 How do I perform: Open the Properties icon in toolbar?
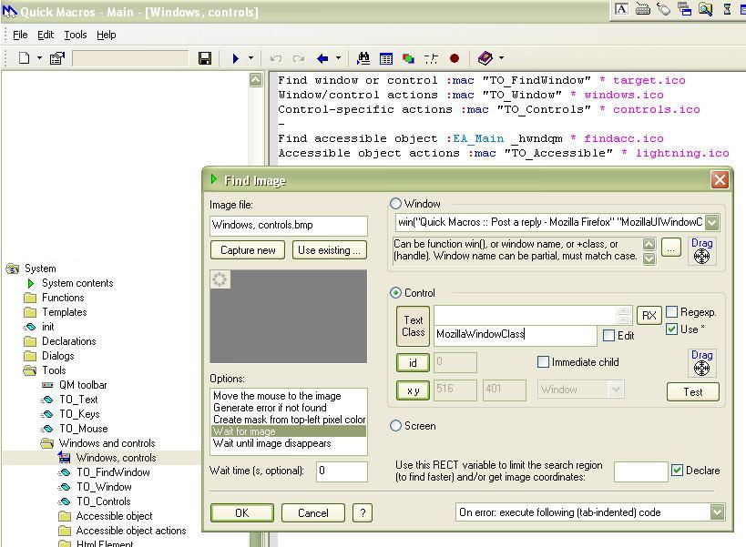(x=56, y=58)
